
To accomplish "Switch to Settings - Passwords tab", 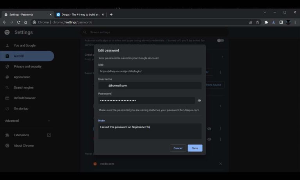I will click(28, 14).
